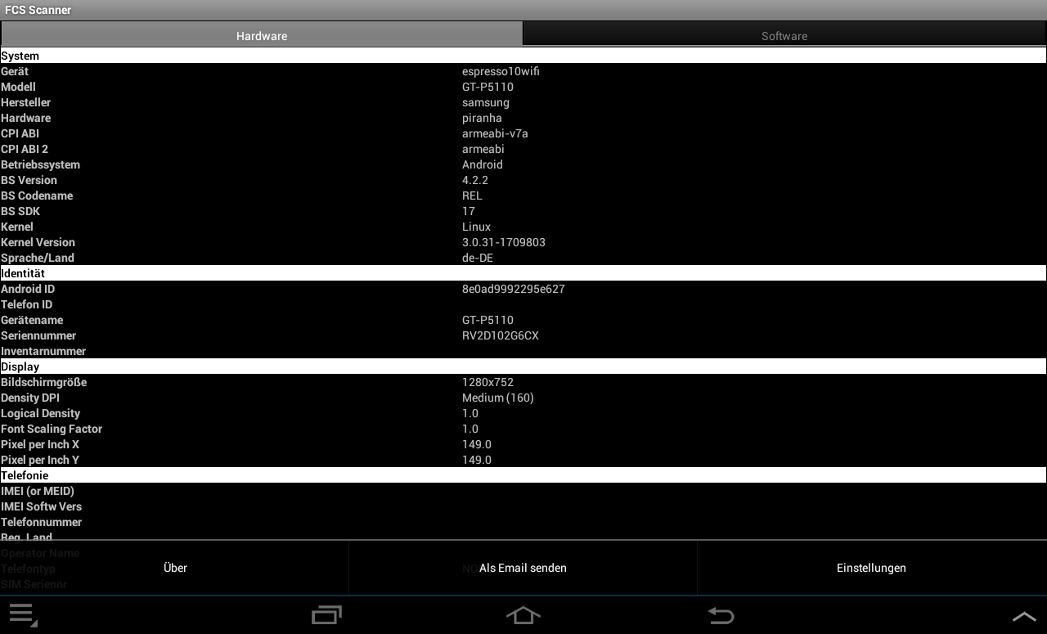This screenshot has width=1047, height=634.
Task: Select the System section header
Action: point(523,56)
